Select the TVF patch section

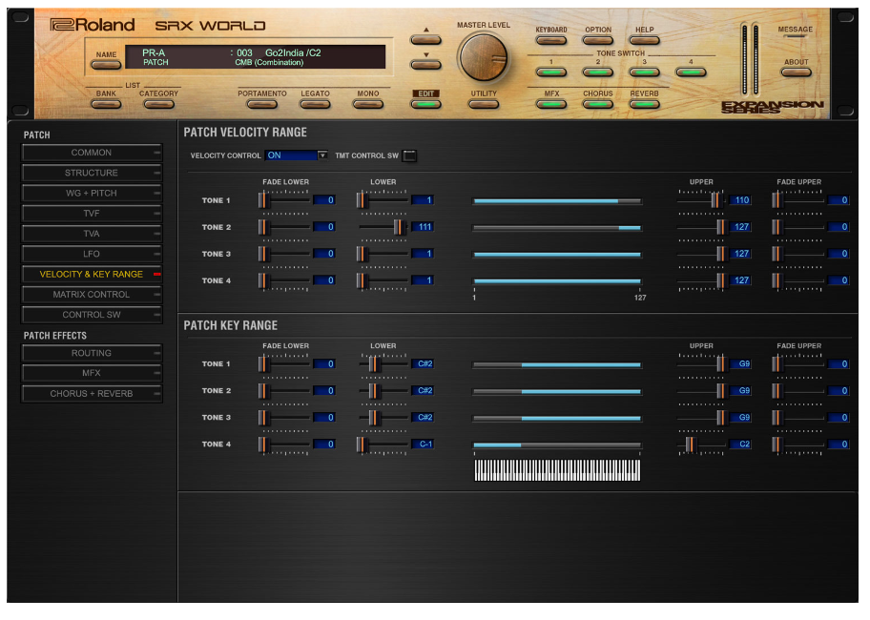[x=92, y=214]
